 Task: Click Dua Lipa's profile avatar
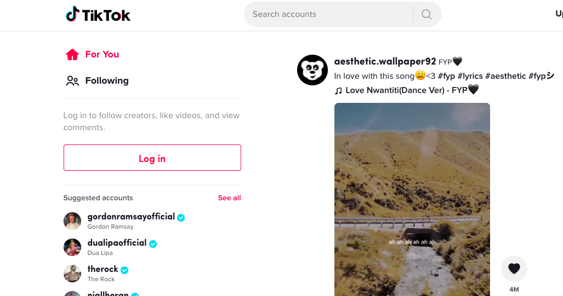72,247
